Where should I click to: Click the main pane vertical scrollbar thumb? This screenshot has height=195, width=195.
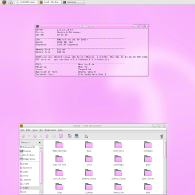coord(165,150)
